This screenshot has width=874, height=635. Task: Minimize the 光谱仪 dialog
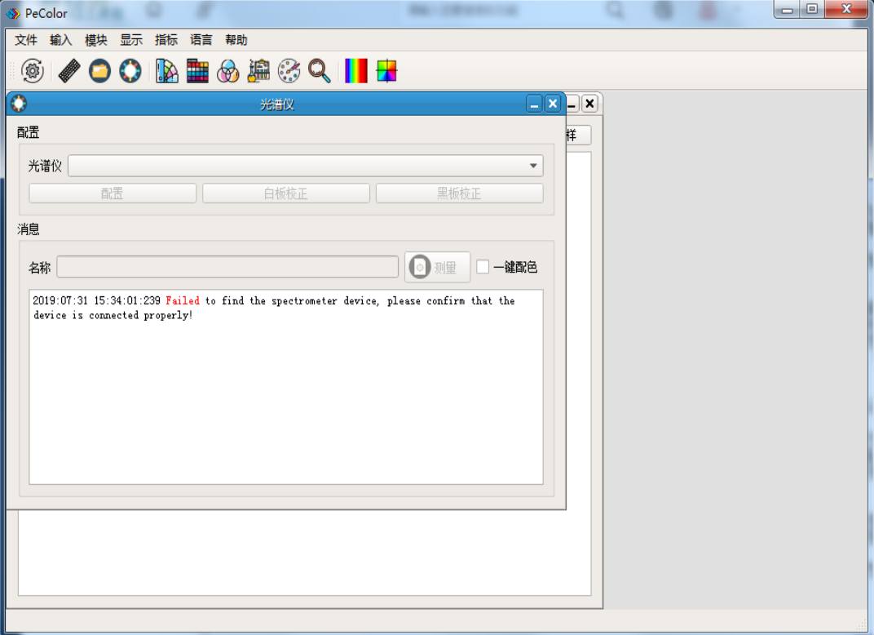534,104
